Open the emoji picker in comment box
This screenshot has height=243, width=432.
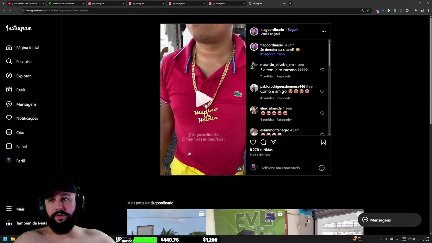coord(322,168)
